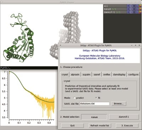Image resolution: width=142 pixels, height=130 pixels.
Task: Switch to the sasref tab
Action: (x=97, y=74)
